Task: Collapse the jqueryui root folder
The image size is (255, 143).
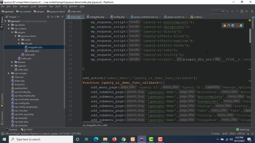Action: tap(6, 21)
